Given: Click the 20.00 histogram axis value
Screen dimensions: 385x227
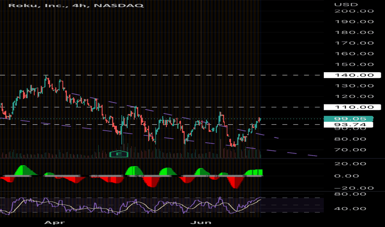Looking at the screenshot, I should pos(350,164).
